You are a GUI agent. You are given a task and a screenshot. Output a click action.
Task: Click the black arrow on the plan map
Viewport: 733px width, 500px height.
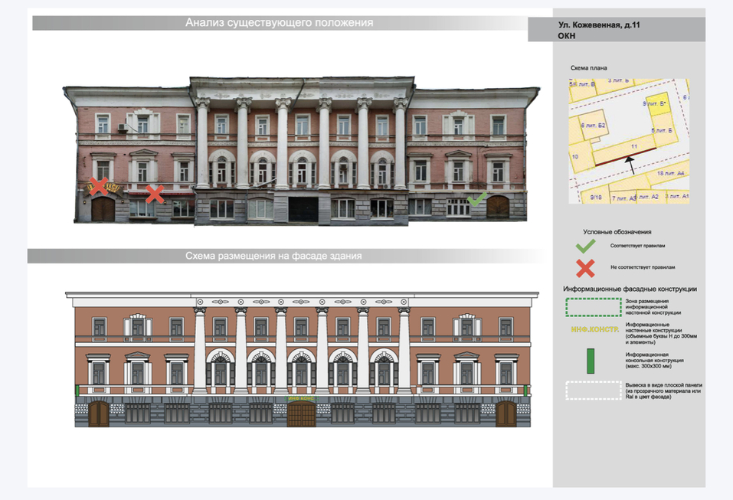tap(630, 162)
